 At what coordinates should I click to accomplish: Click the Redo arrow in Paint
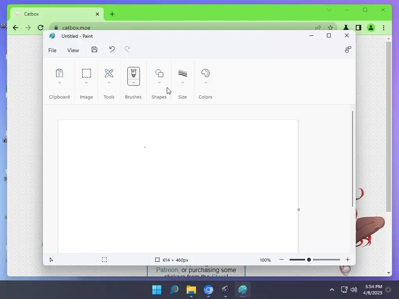[127, 49]
